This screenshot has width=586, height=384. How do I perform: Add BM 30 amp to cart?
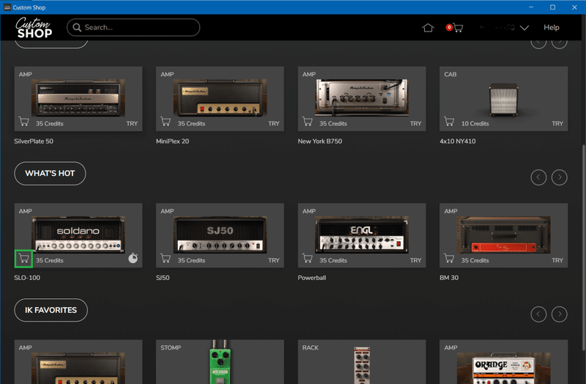coord(449,259)
